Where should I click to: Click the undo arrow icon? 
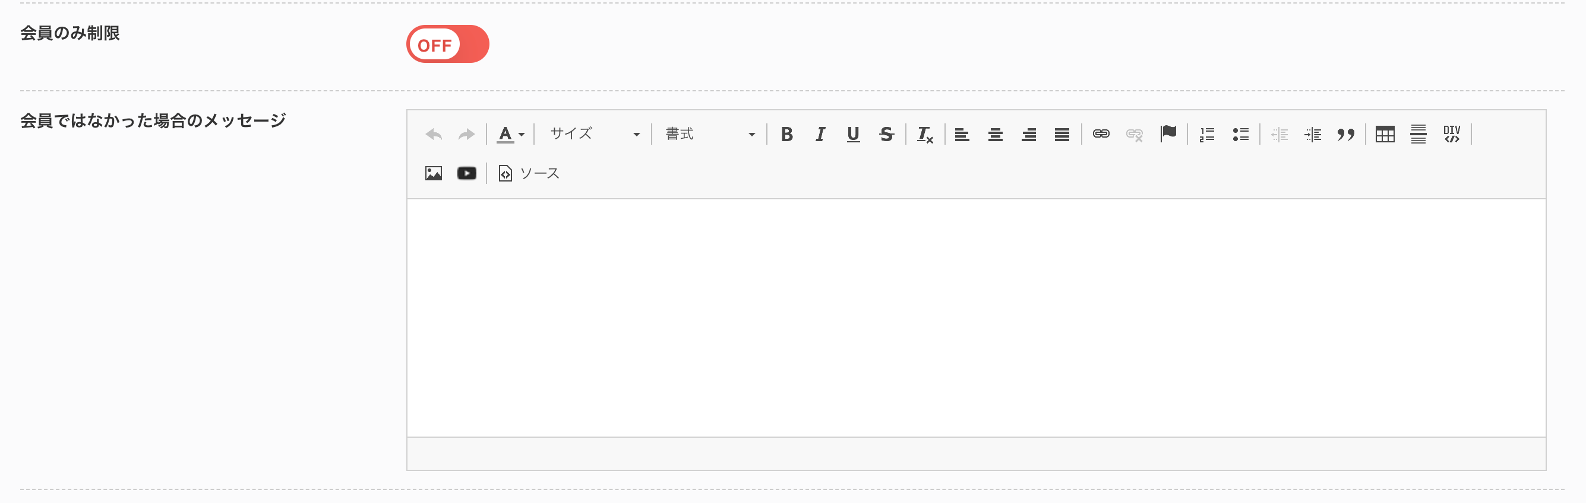(x=434, y=134)
